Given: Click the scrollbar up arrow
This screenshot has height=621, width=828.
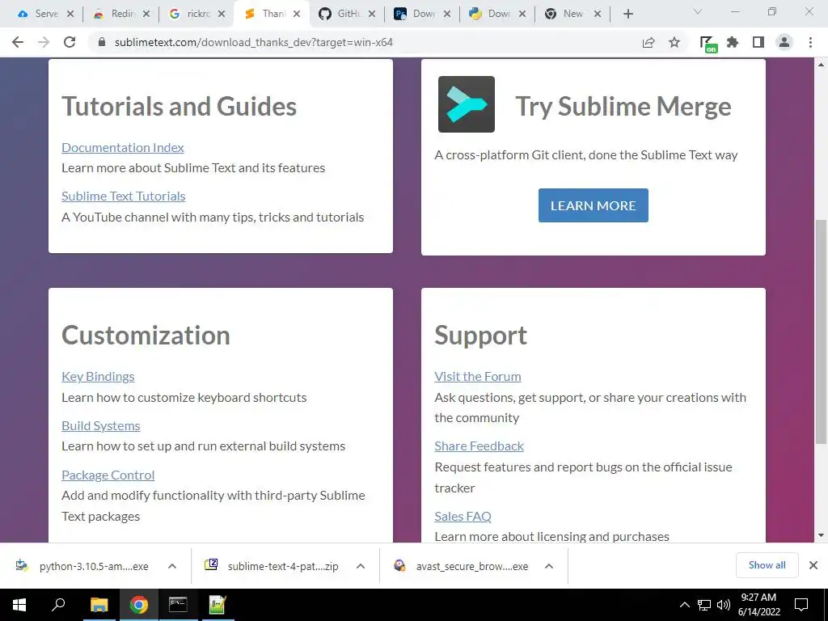Looking at the screenshot, I should tap(822, 65).
